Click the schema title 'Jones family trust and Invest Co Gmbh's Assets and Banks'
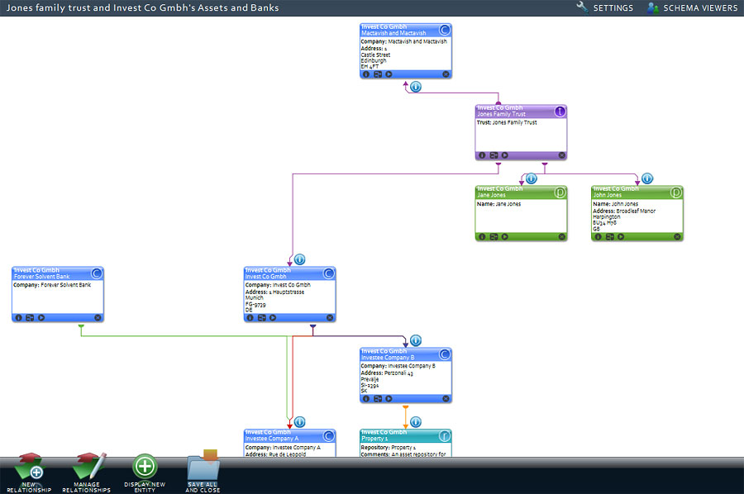This screenshot has height=494, width=744. pyautogui.click(x=142, y=7)
